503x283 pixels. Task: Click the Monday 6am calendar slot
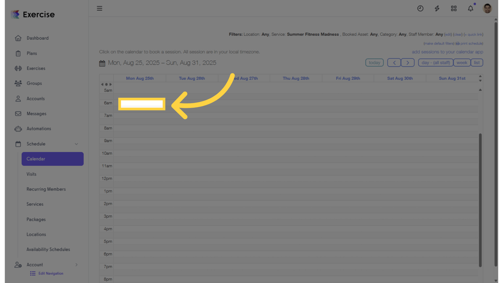pyautogui.click(x=142, y=104)
